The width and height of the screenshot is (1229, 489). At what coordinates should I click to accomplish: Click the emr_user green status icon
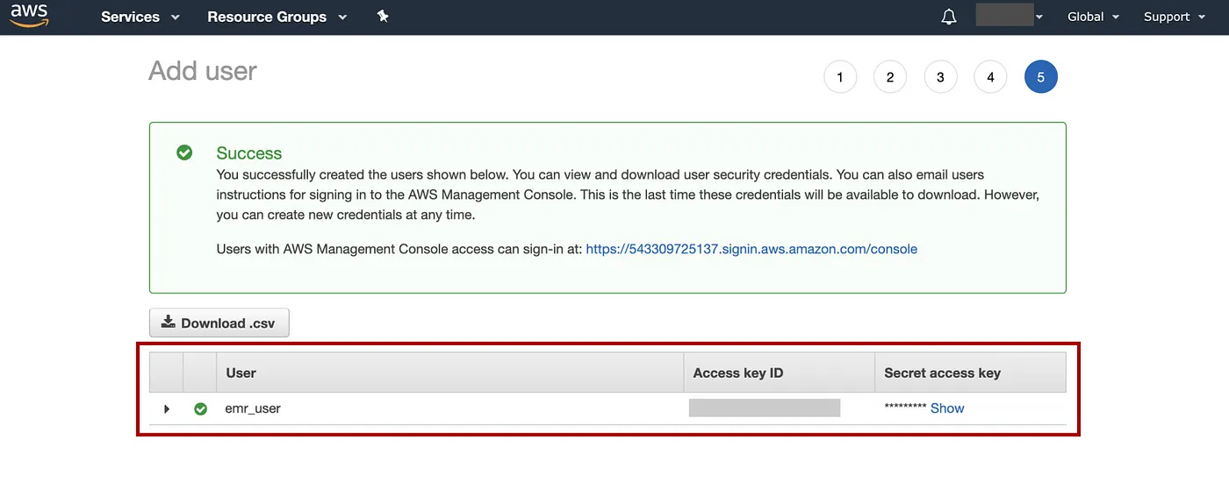coord(201,408)
